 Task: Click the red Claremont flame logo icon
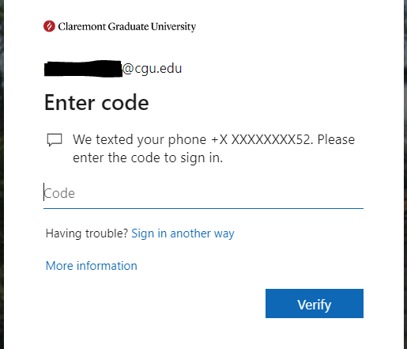tap(49, 26)
